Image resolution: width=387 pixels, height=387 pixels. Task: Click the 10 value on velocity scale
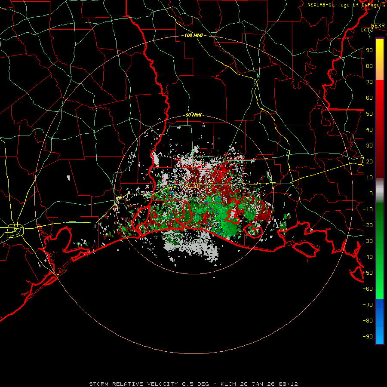tap(369, 178)
